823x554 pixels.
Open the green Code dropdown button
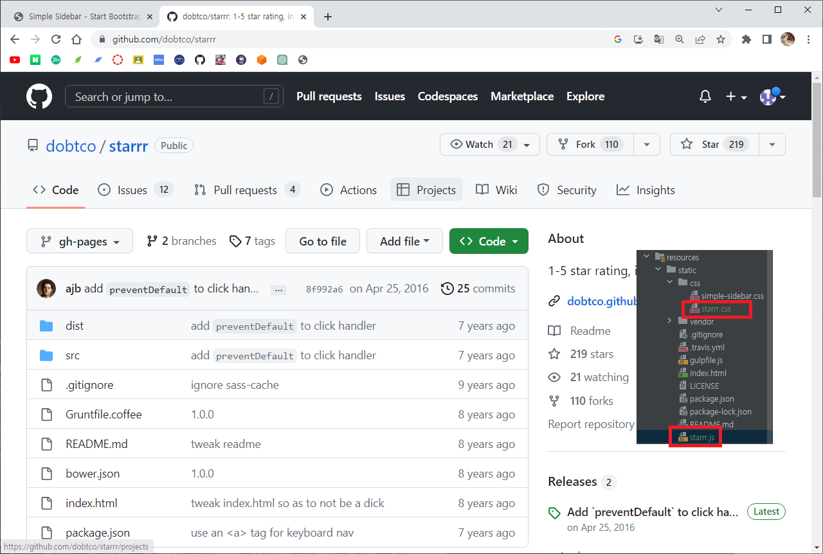pyautogui.click(x=489, y=241)
